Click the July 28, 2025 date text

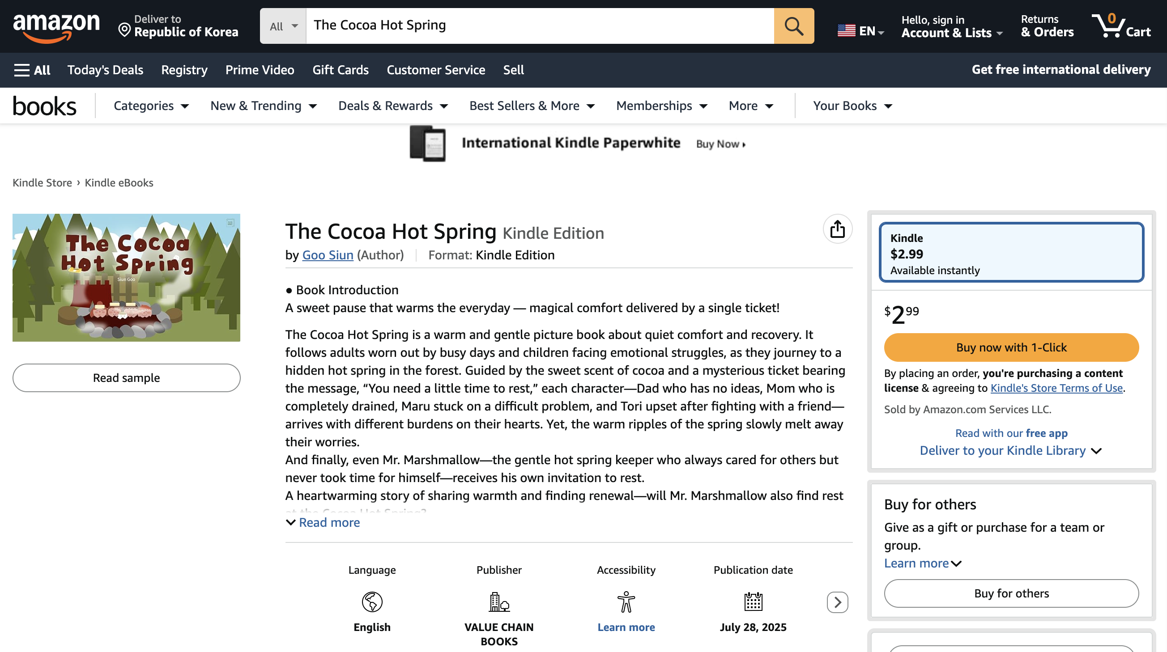tap(753, 627)
